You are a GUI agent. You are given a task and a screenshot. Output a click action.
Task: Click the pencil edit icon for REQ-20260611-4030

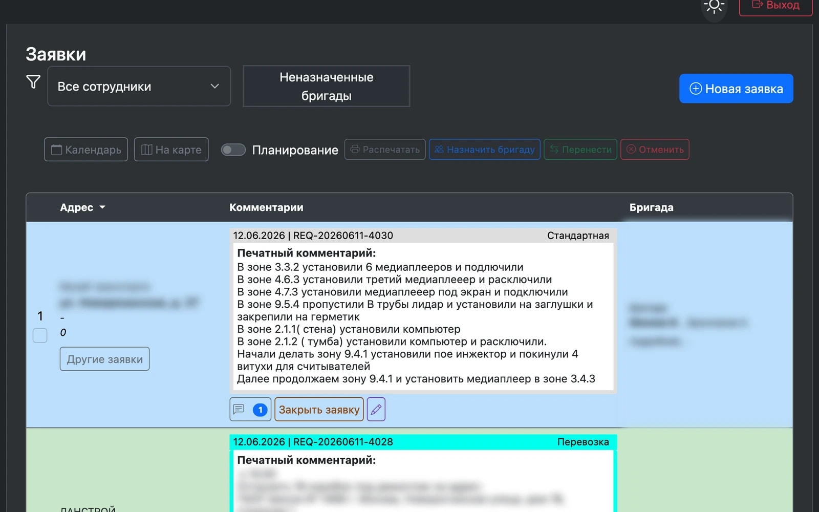376,410
